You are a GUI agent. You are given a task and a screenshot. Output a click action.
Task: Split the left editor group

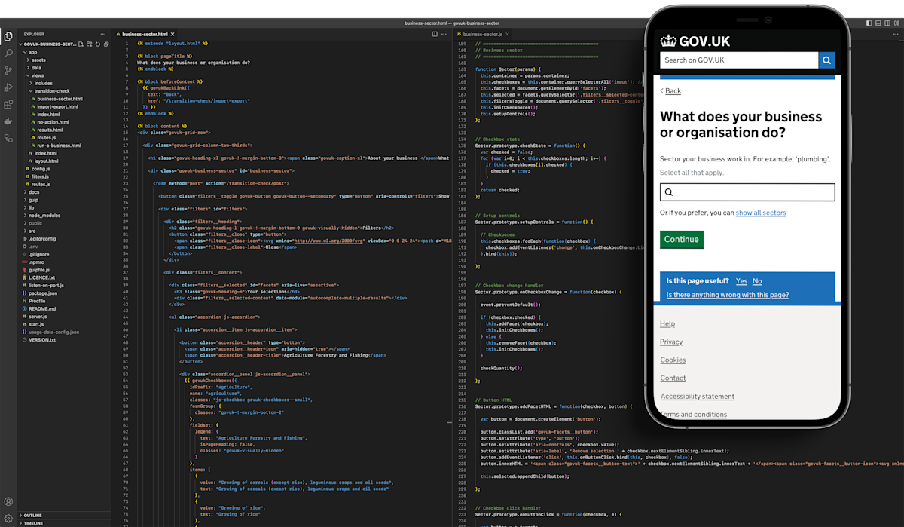tap(435, 34)
